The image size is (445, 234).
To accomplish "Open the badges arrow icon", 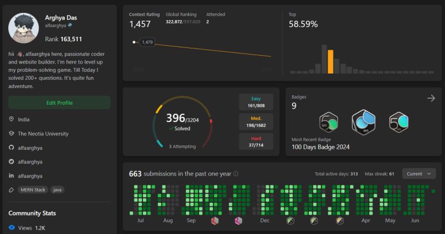I will [x=431, y=99].
